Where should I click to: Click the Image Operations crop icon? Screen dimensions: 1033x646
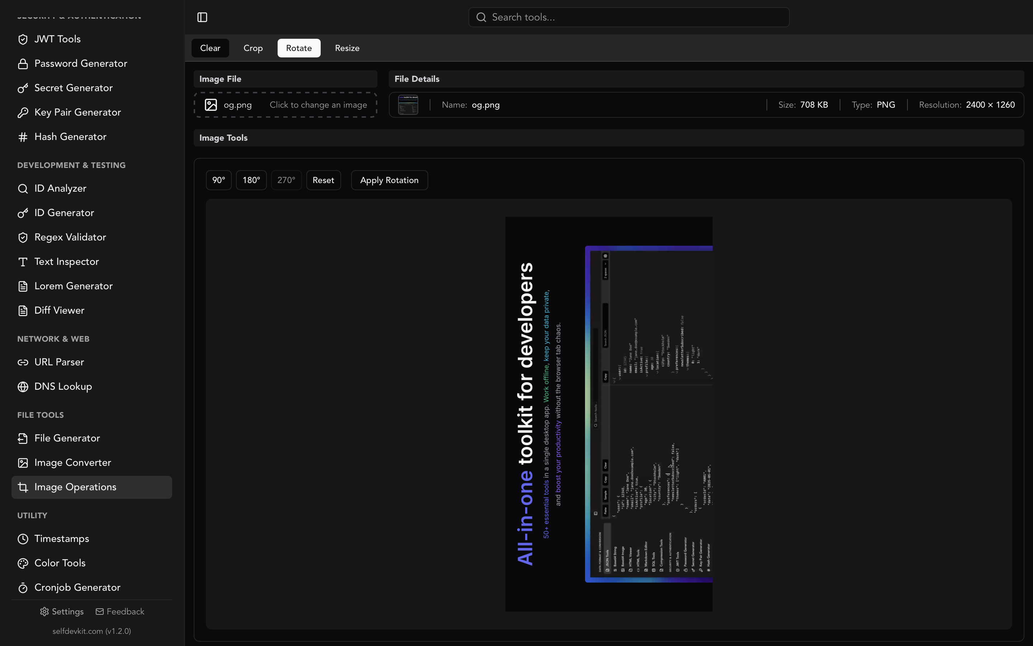point(23,487)
